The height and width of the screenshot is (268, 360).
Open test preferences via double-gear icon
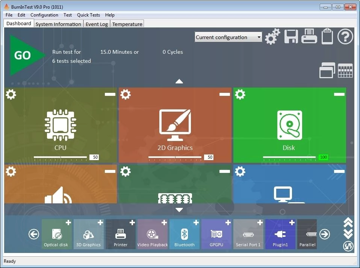(x=272, y=36)
